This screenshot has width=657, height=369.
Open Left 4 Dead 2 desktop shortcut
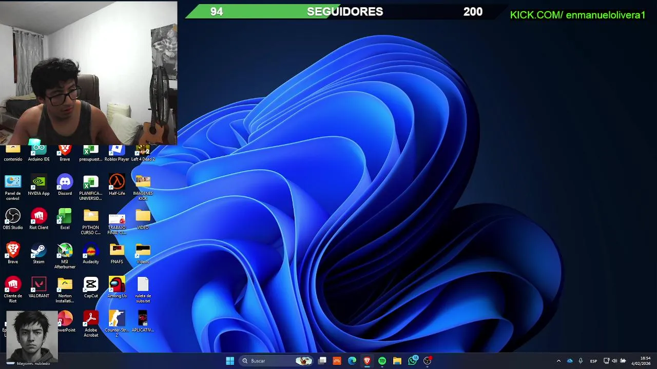tap(143, 153)
